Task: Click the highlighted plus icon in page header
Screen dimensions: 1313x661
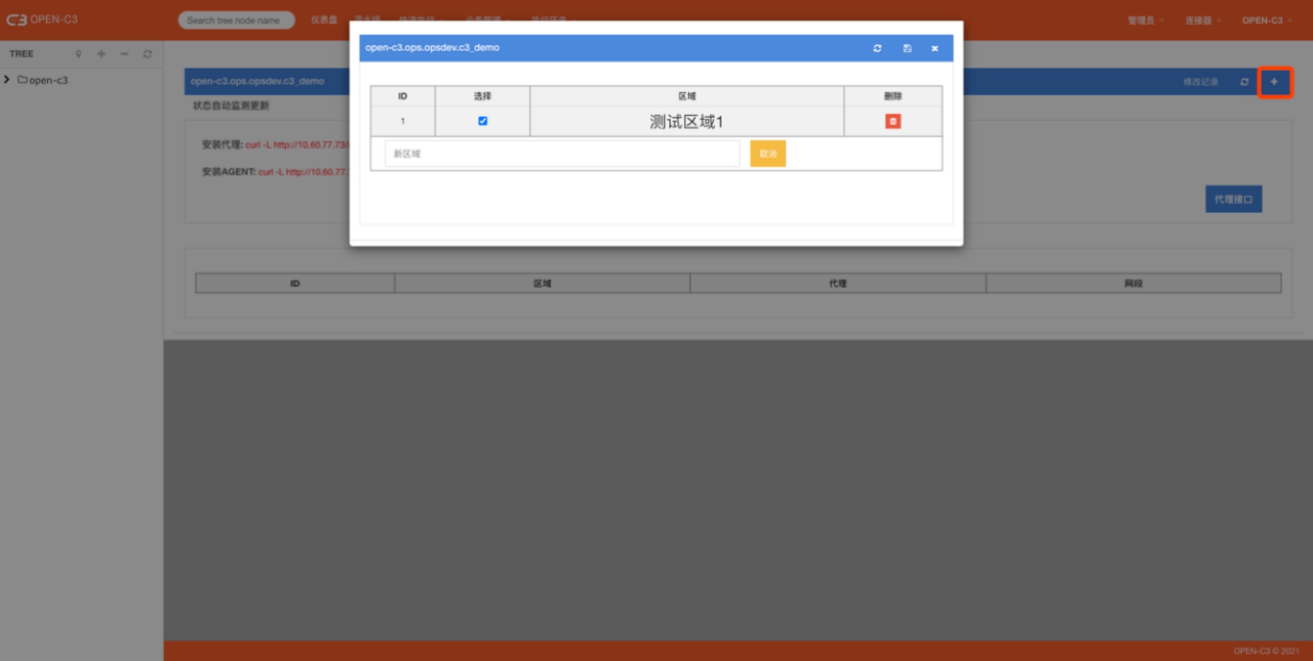Action: 1274,82
